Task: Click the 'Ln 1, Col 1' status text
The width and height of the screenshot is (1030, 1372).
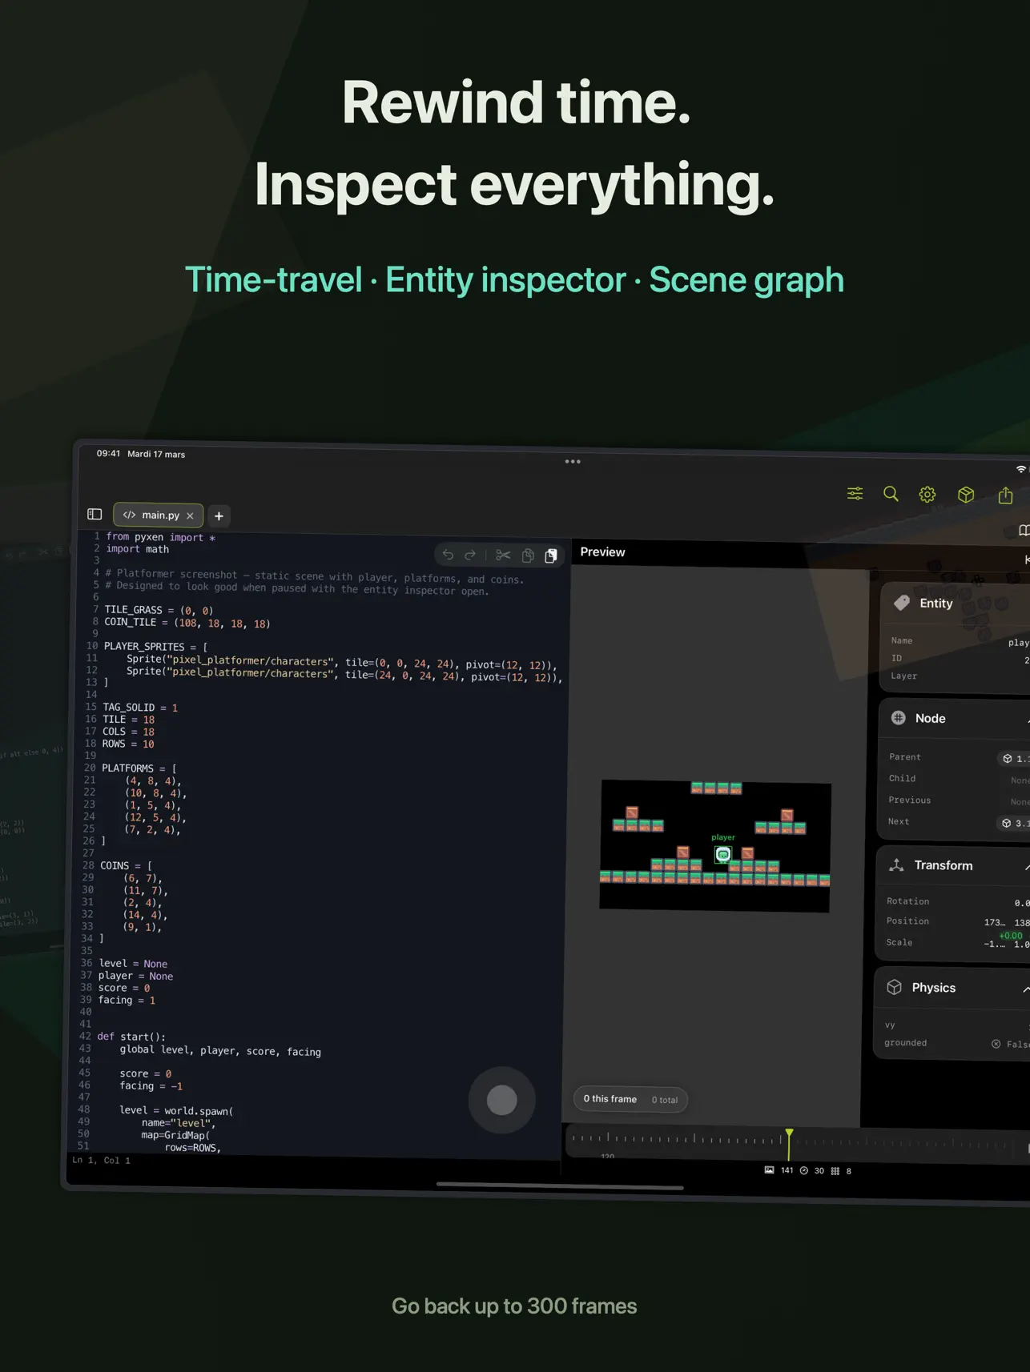Action: pyautogui.click(x=101, y=1160)
